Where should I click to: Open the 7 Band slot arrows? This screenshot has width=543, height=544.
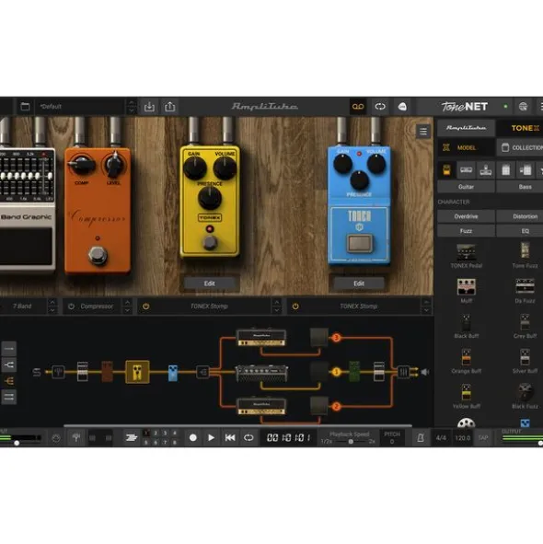[x=52, y=307]
